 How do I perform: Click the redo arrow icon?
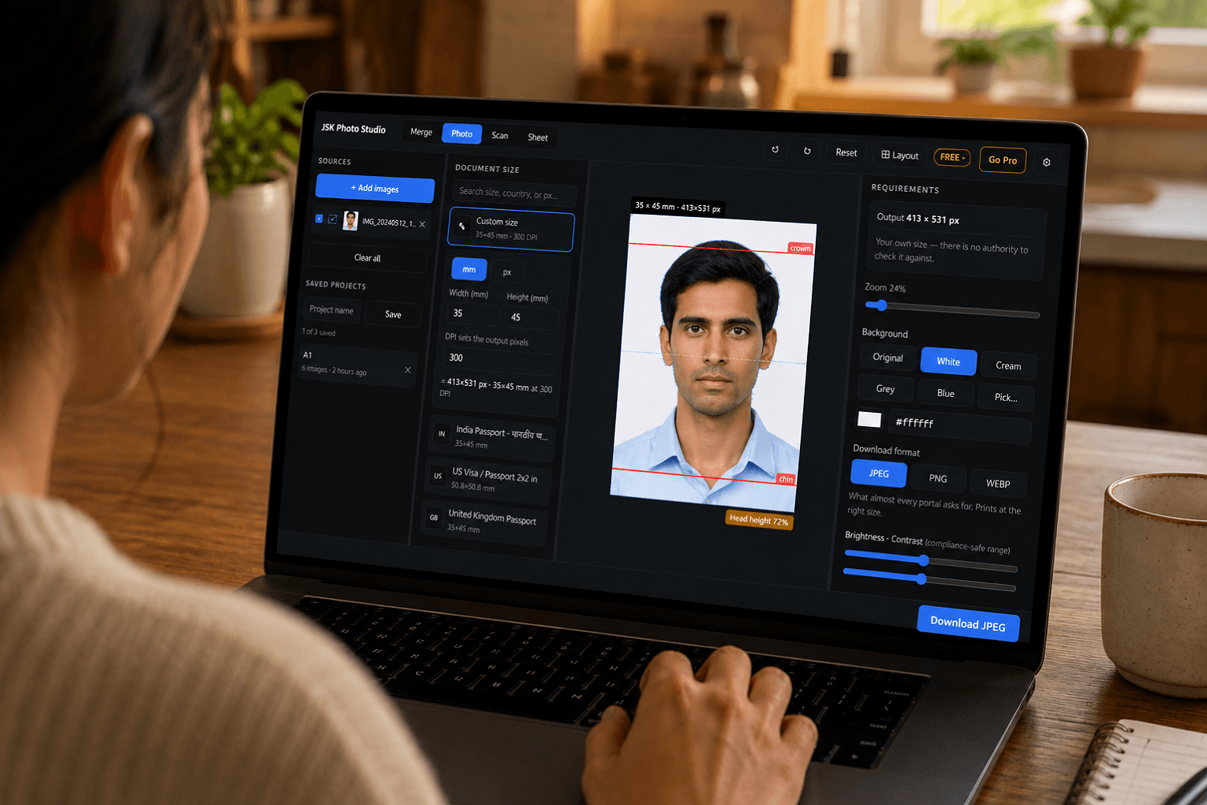pos(807,151)
